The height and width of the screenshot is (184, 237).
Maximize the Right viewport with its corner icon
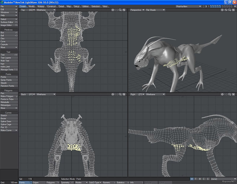coord(234,95)
